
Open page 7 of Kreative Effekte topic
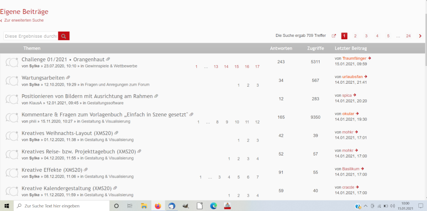pyautogui.click(x=257, y=177)
